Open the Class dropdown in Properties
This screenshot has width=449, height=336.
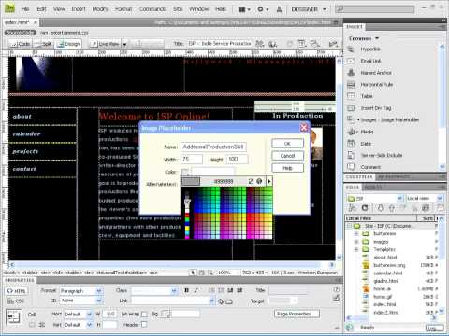tap(154, 290)
